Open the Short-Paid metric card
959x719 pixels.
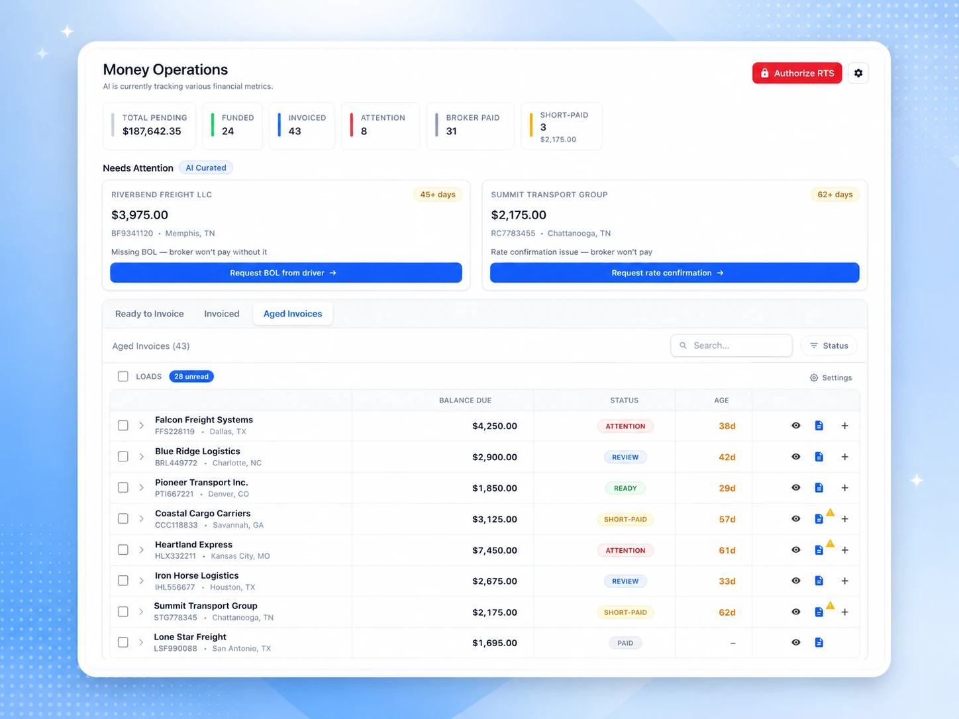[562, 126]
